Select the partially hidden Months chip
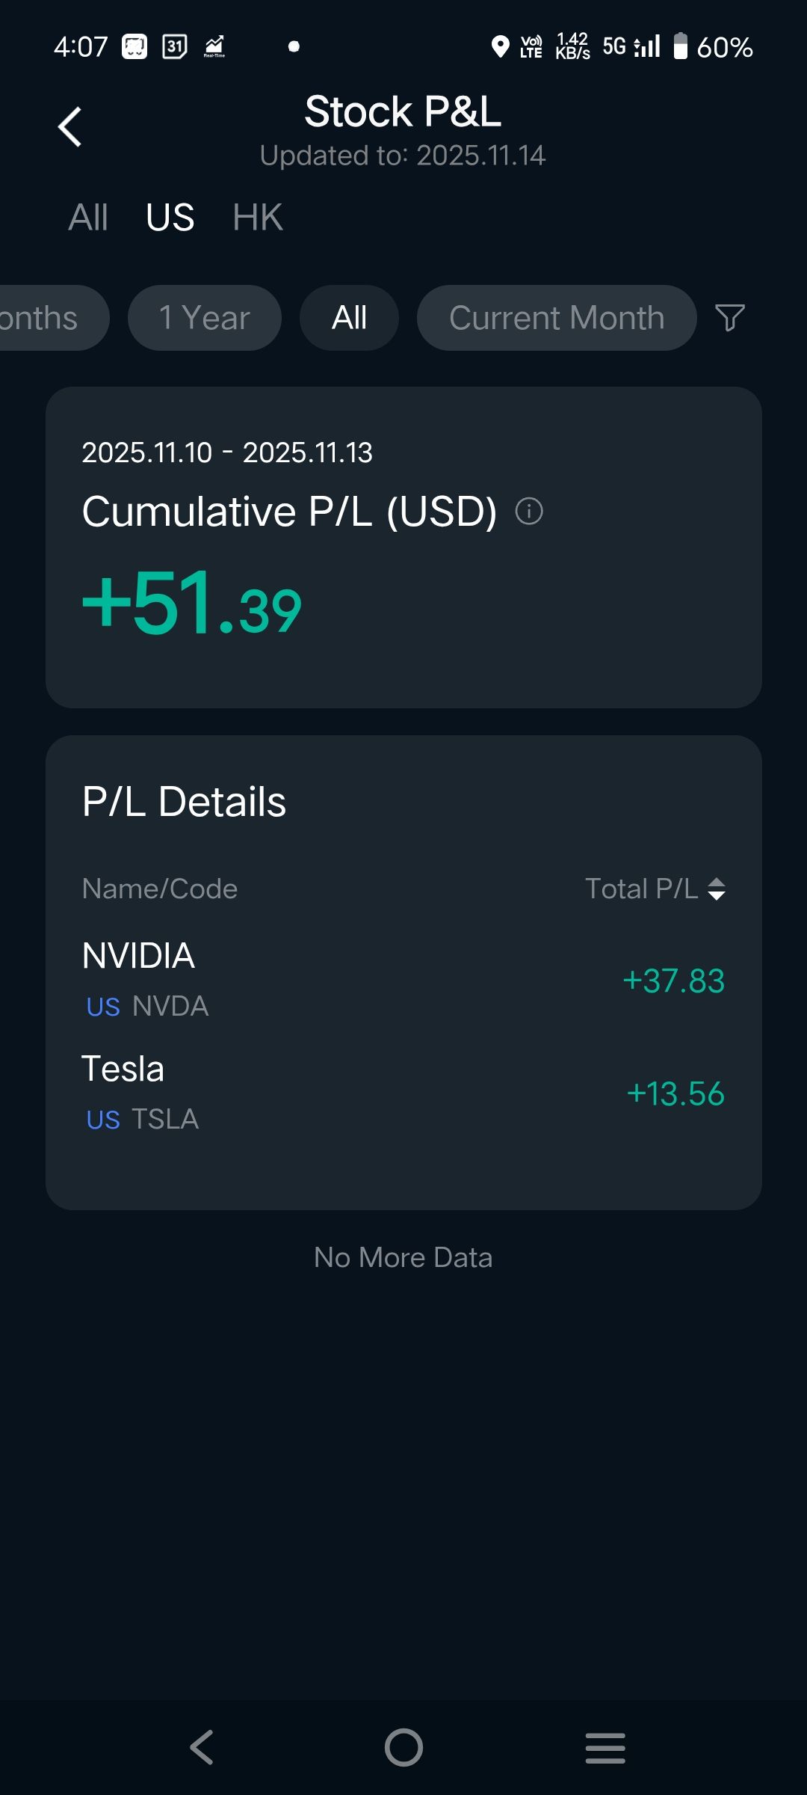The width and height of the screenshot is (807, 1795). click(45, 318)
